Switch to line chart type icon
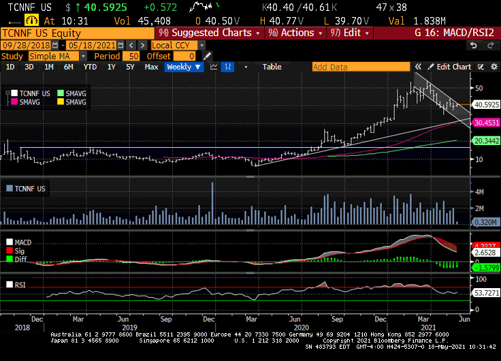The width and height of the screenshot is (501, 361). point(214,67)
